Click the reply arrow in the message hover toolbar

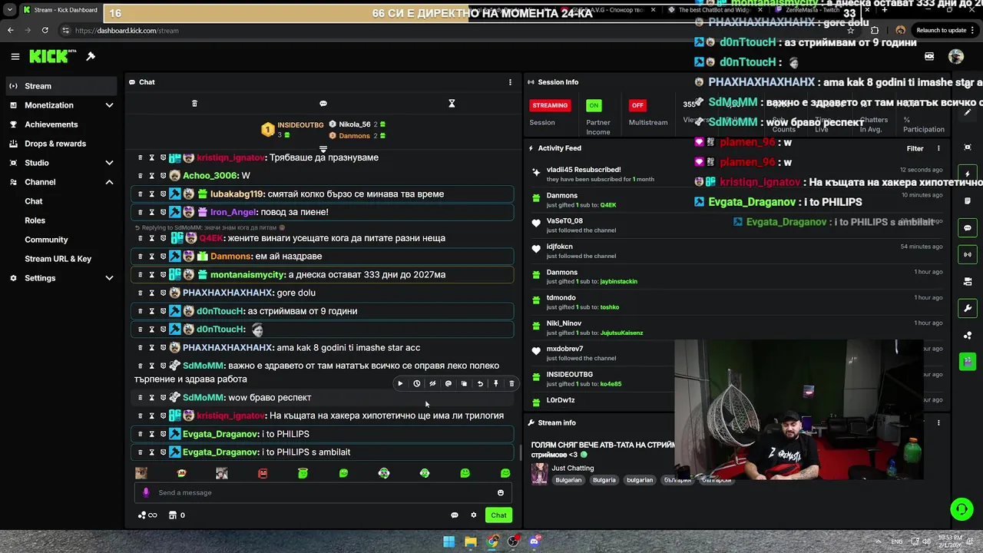[480, 383]
